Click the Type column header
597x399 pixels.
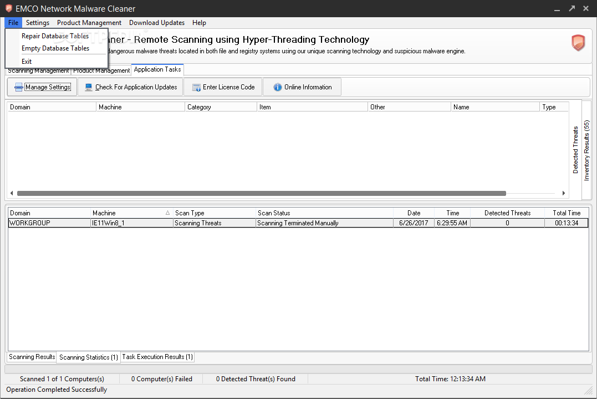pos(554,107)
